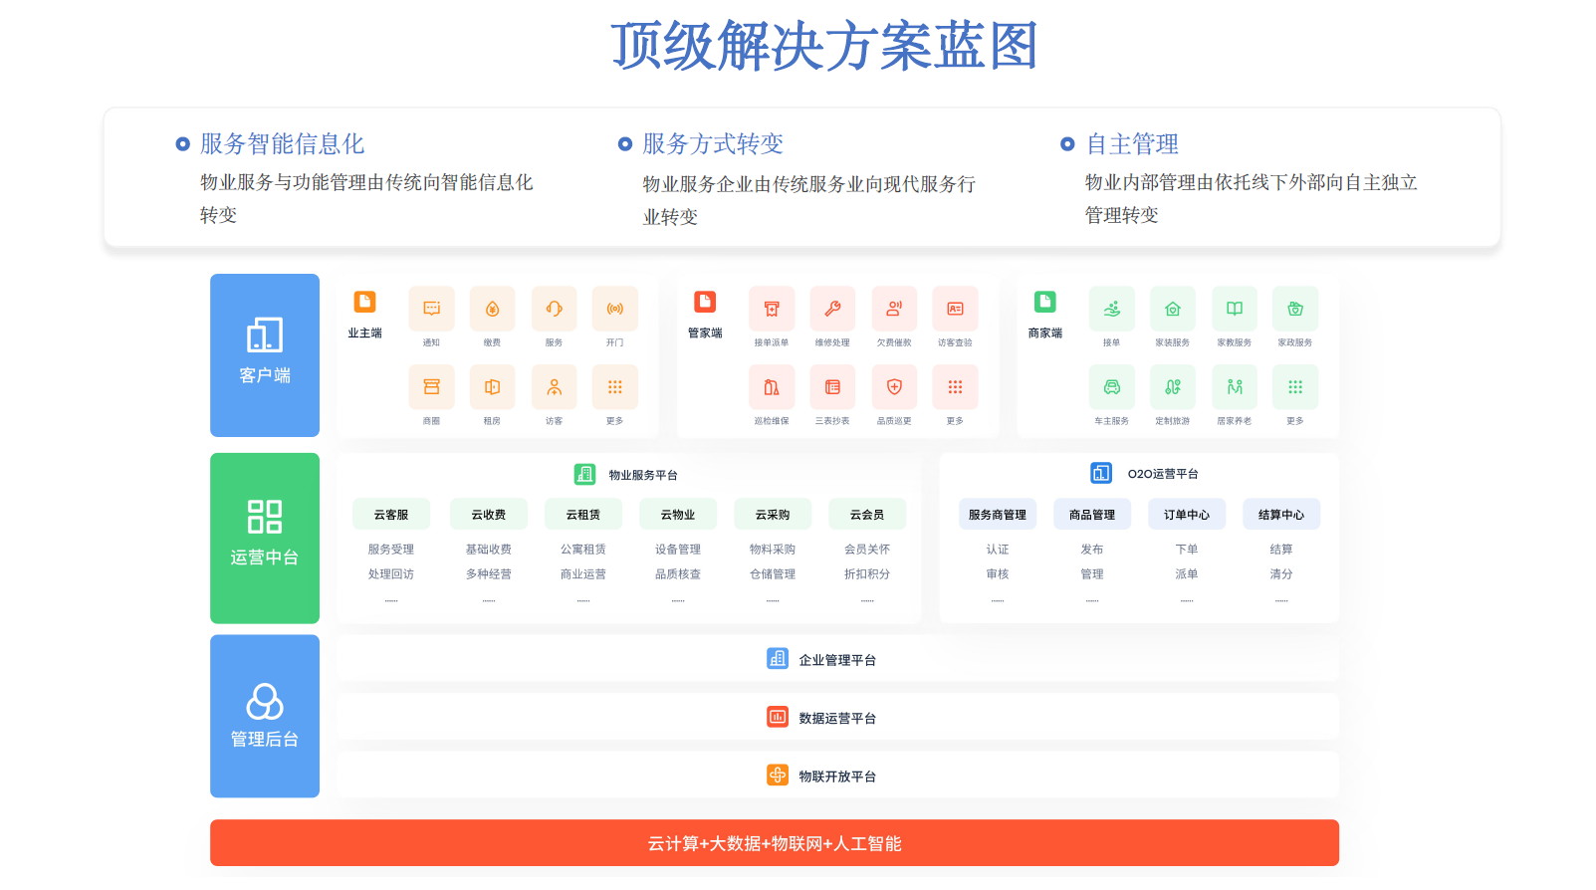Click the 折扣积分 text
The width and height of the screenshot is (1596, 890).
[x=867, y=574]
